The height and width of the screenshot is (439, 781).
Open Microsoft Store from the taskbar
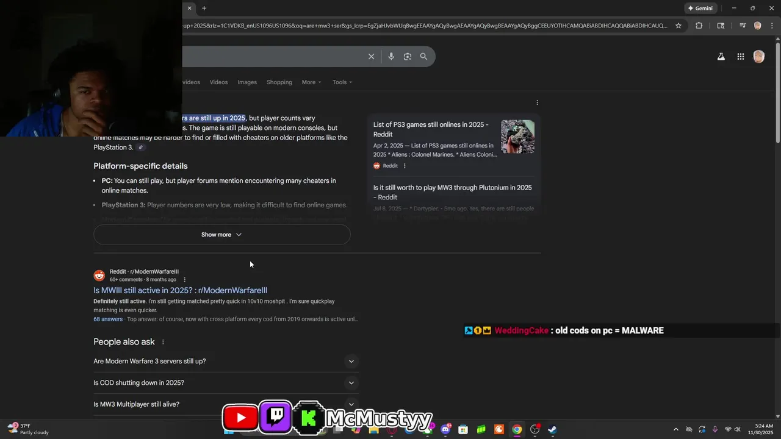(x=463, y=429)
